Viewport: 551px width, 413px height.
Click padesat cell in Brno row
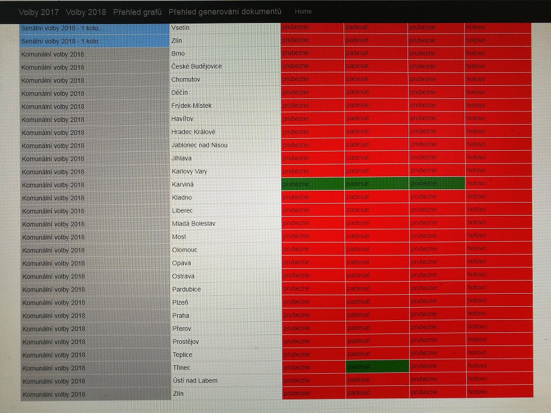tap(376, 53)
